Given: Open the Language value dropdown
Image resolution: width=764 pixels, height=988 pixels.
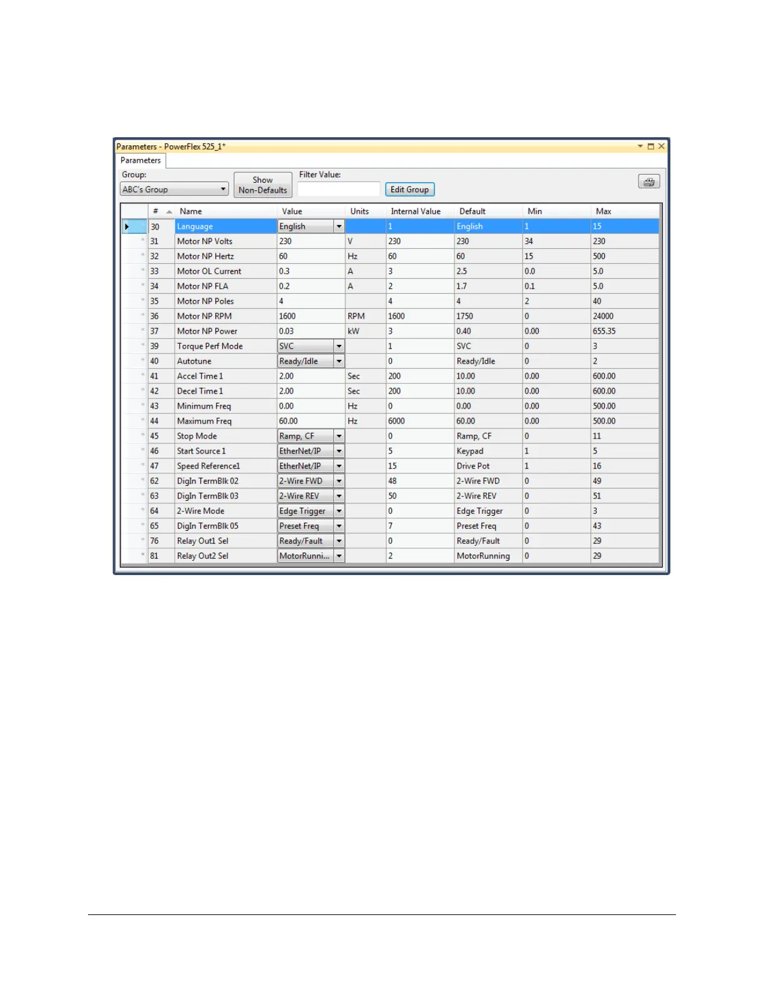Looking at the screenshot, I should pyautogui.click(x=339, y=226).
